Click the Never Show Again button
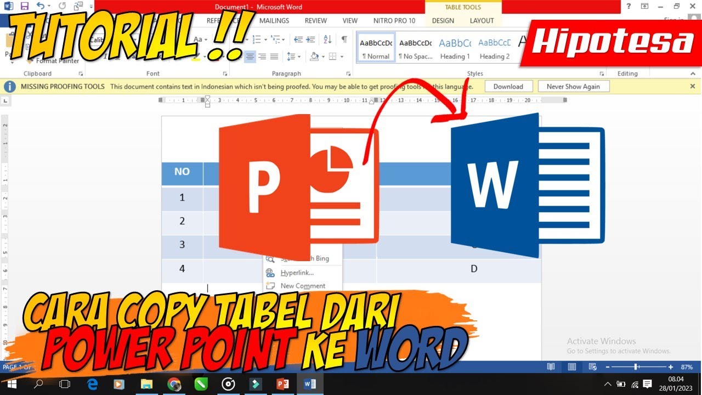 [573, 87]
